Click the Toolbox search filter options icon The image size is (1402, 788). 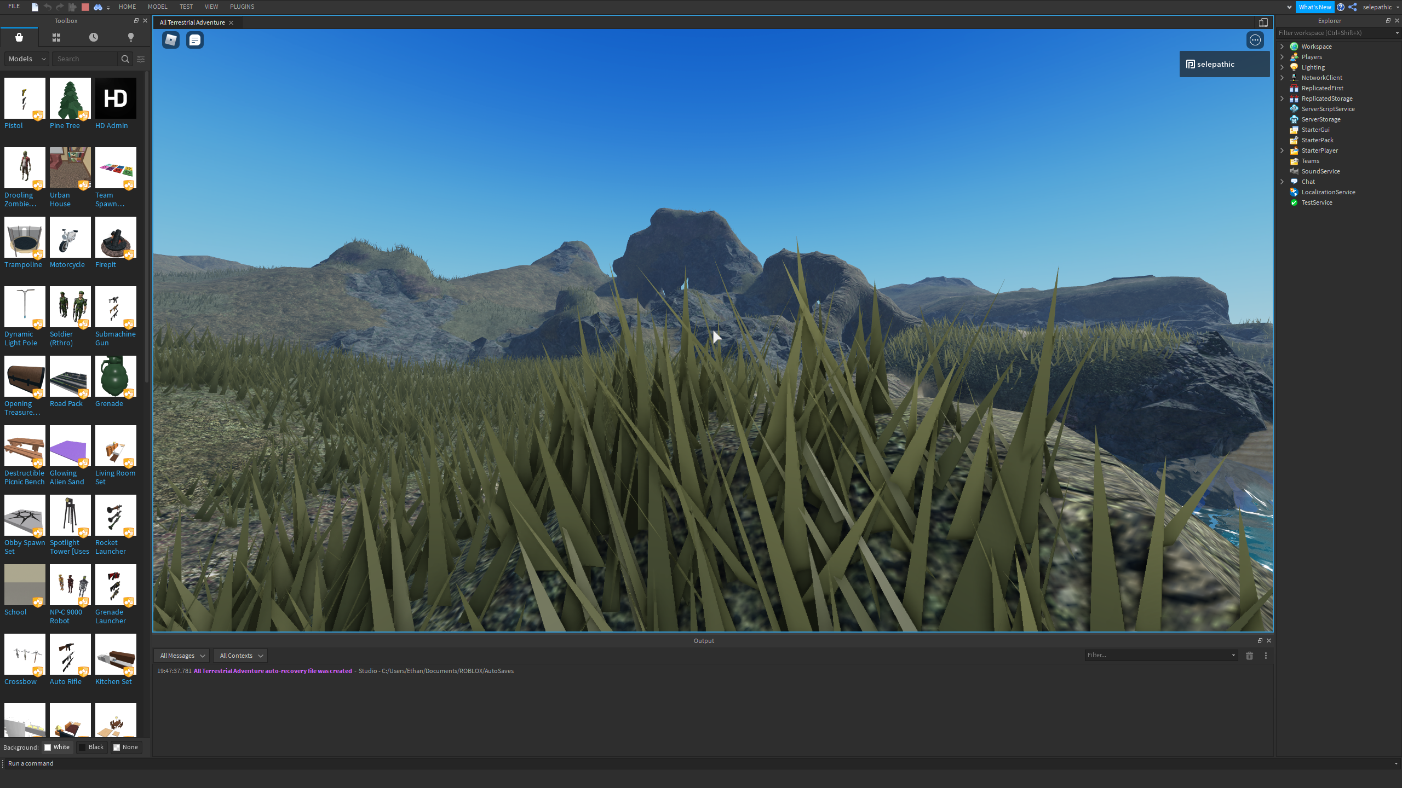click(x=141, y=59)
